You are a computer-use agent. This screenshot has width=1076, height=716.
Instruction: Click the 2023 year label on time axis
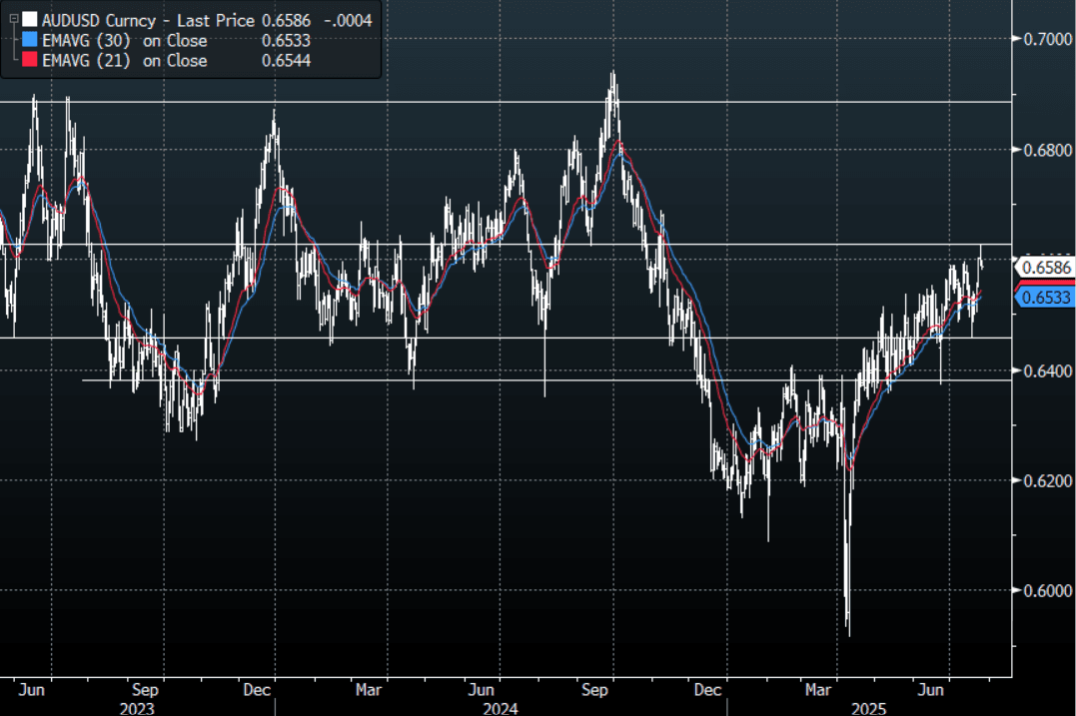pos(138,707)
